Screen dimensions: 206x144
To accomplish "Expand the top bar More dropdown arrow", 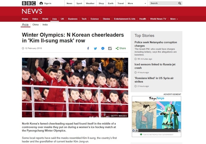I will [x=145, y=3].
